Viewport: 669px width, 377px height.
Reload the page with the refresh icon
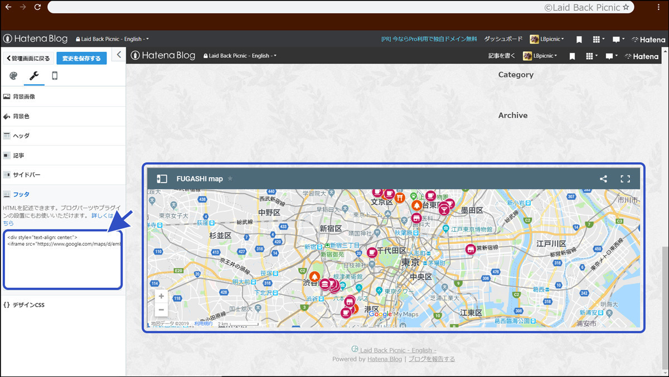click(37, 7)
